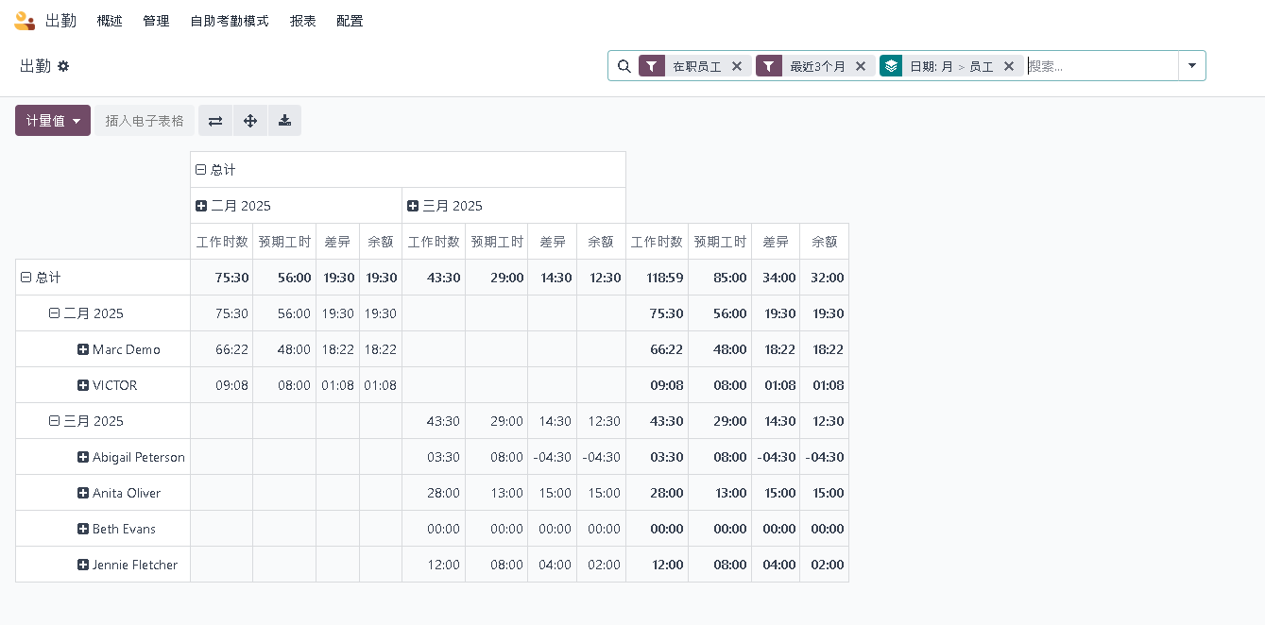Toggle the search options dropdown arrow
The height and width of the screenshot is (625, 1265).
point(1191,66)
